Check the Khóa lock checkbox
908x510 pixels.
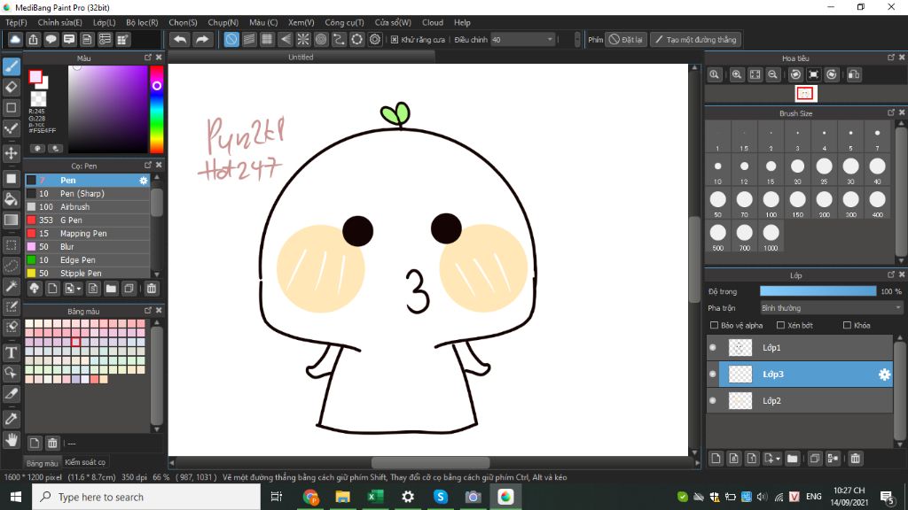(847, 326)
